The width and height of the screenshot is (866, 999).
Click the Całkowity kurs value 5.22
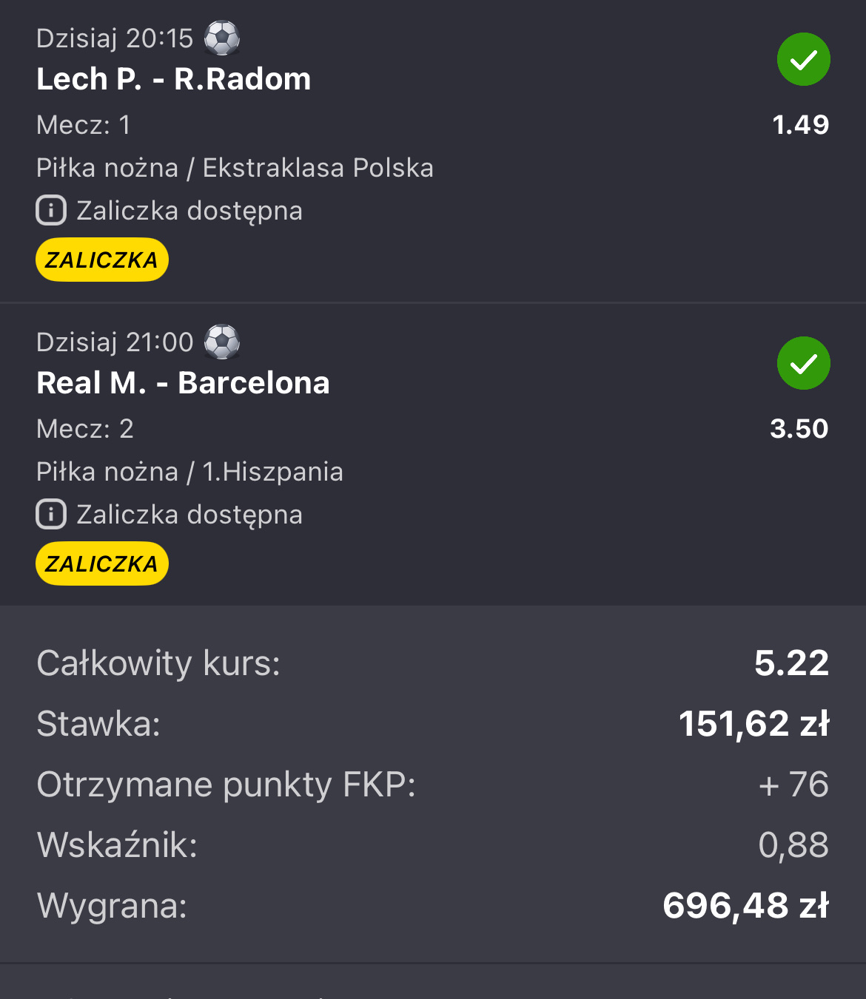pos(791,663)
